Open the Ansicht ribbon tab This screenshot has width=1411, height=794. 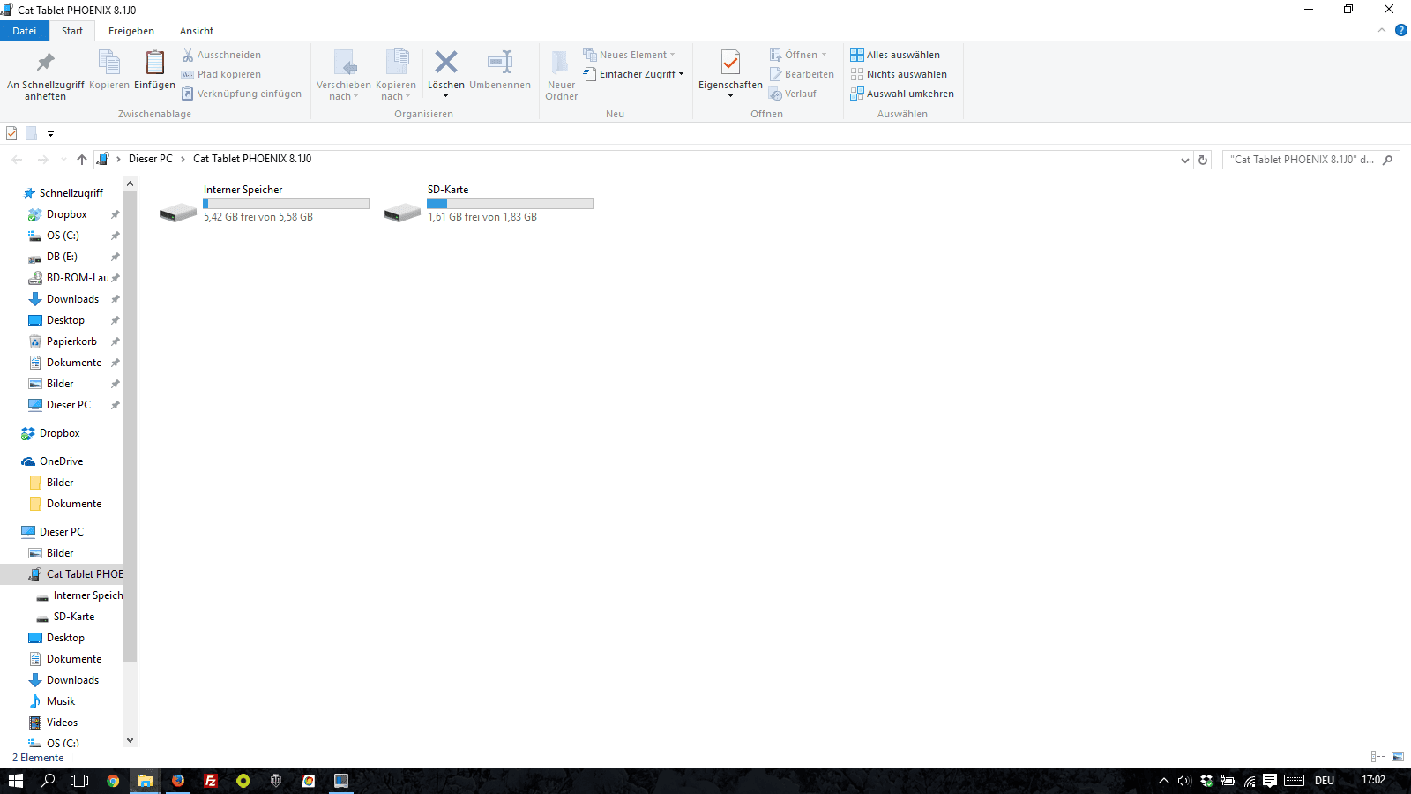click(197, 31)
